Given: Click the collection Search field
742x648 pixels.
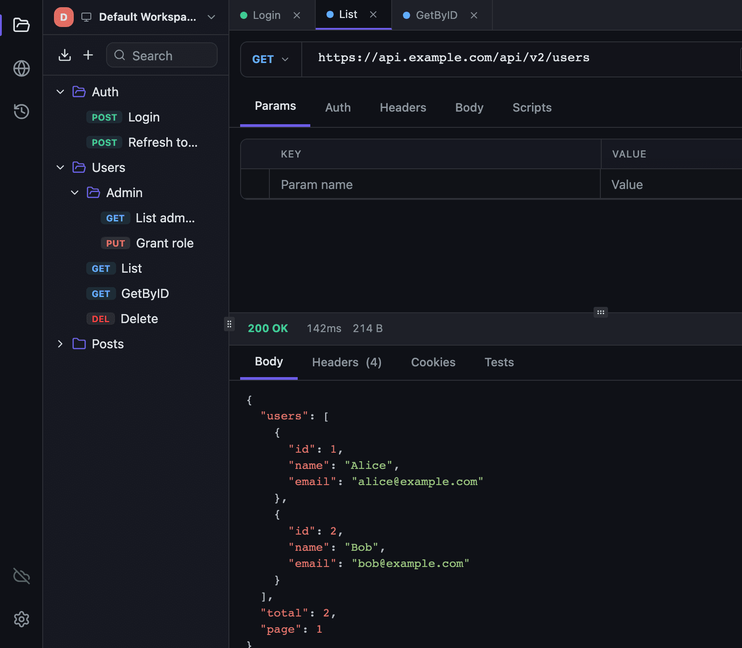Looking at the screenshot, I should point(162,55).
